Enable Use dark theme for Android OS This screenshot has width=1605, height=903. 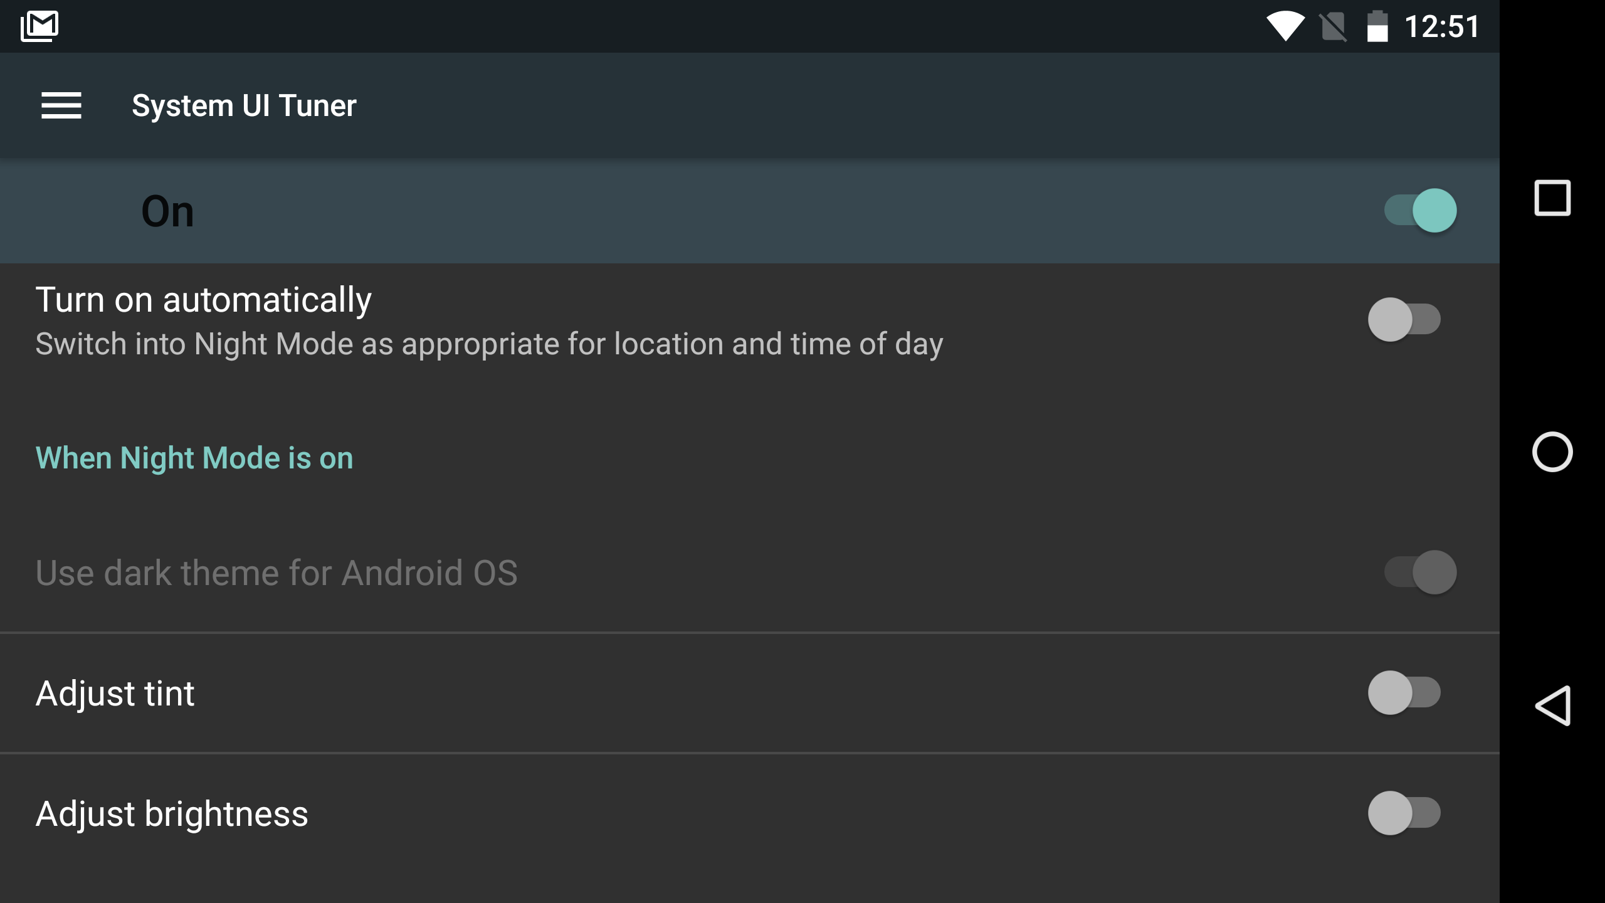coord(1421,570)
